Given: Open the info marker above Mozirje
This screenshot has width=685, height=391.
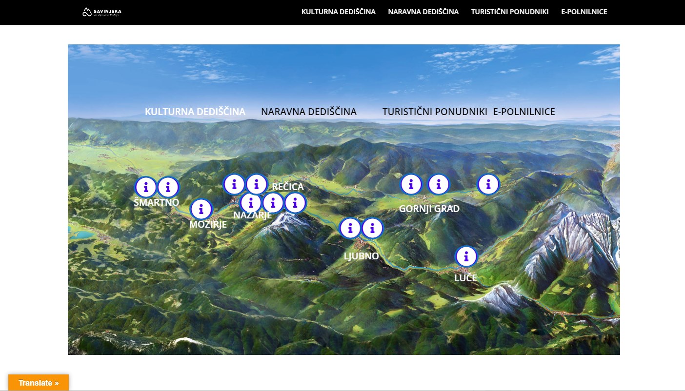Looking at the screenshot, I should coord(201,210).
